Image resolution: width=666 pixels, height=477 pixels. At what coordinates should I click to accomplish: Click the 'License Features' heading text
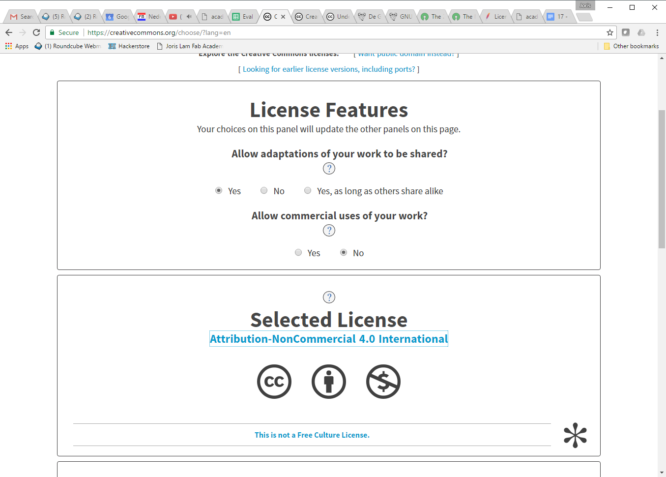coord(329,110)
